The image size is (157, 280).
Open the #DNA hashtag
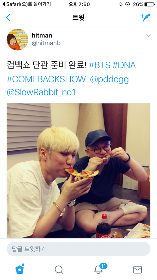click(124, 65)
